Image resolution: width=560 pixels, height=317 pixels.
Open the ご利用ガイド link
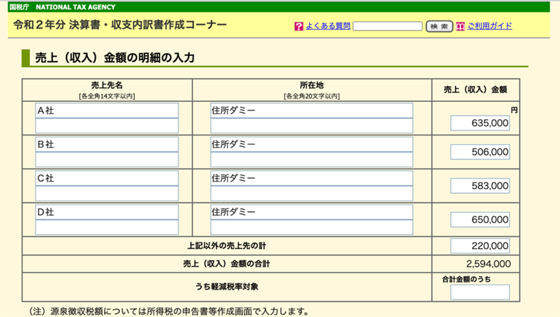(490, 26)
